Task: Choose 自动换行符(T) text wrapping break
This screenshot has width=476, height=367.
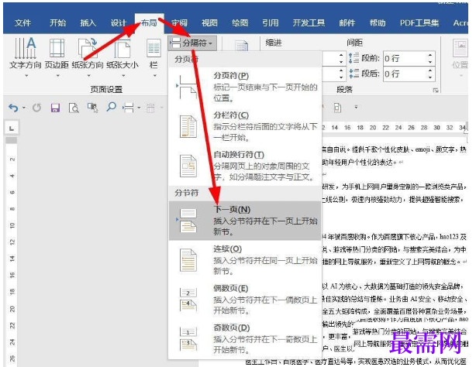Action: point(245,166)
